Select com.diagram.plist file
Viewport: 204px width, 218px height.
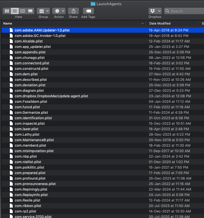(103, 91)
